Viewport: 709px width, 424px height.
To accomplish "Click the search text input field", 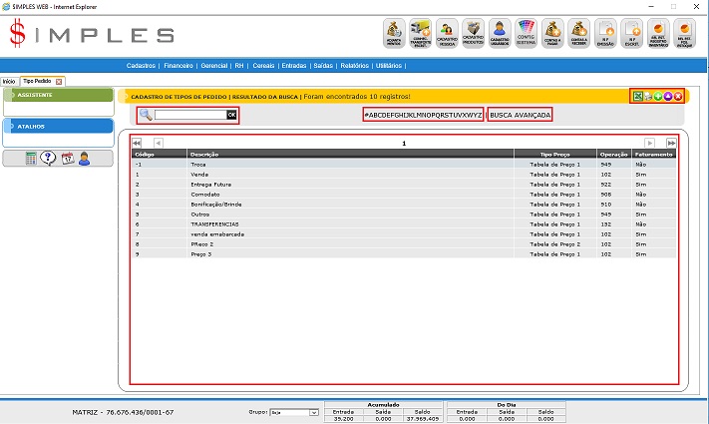I will pyautogui.click(x=189, y=116).
